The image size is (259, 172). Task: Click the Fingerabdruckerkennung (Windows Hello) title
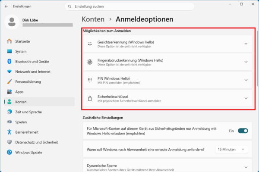tap(130, 60)
